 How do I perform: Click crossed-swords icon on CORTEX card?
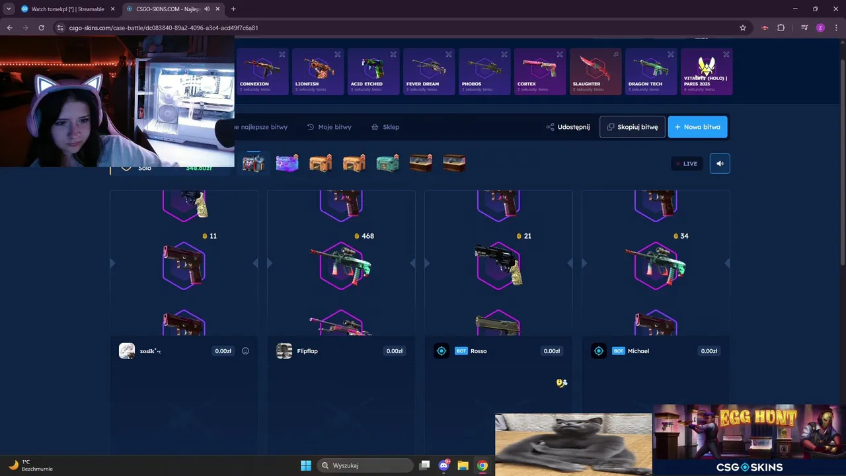(560, 54)
